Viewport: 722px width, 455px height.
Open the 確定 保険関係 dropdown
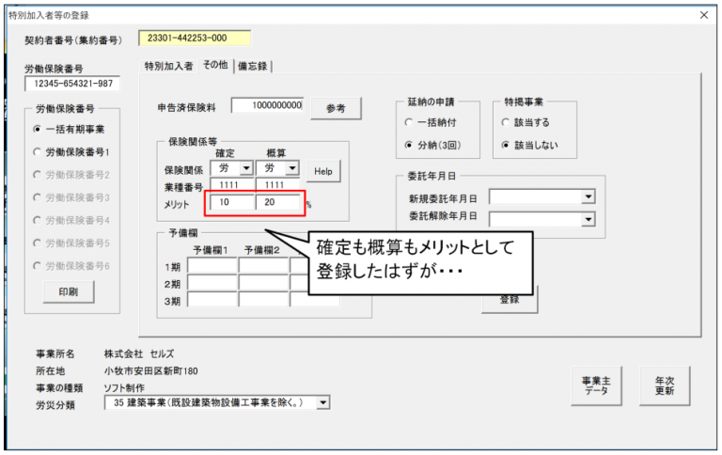(x=246, y=168)
